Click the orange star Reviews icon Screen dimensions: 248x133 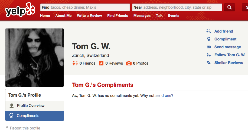point(101,63)
